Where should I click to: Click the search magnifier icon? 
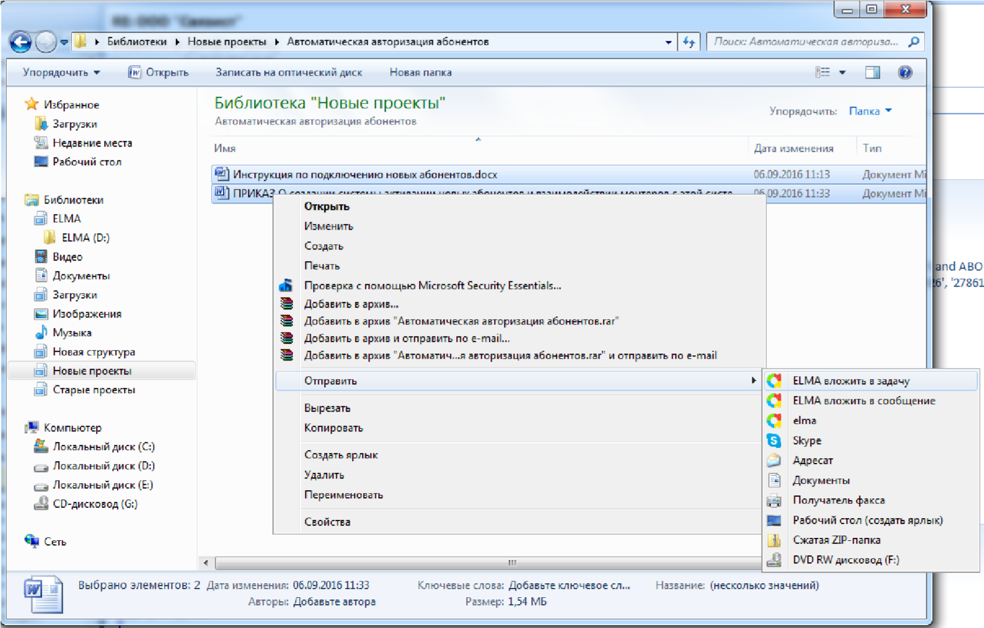pyautogui.click(x=914, y=42)
